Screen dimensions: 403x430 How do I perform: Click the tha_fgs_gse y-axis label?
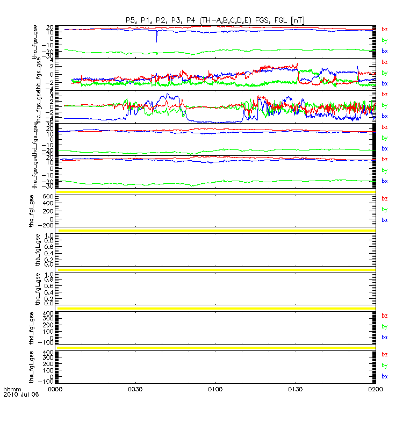[34, 42]
